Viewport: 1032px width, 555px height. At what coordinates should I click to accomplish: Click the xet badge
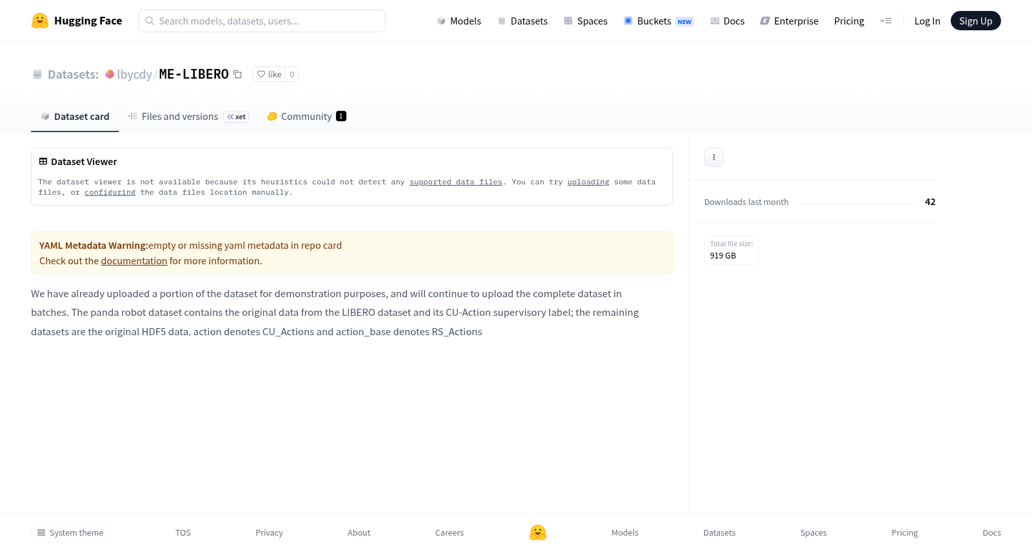[x=236, y=117]
